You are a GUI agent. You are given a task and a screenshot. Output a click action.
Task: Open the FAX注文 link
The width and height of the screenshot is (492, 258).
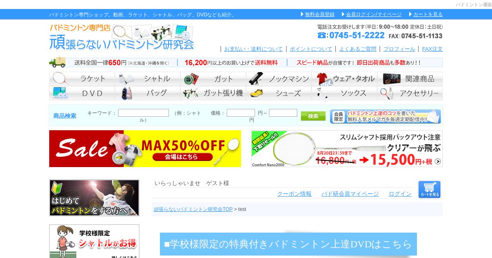(x=432, y=49)
